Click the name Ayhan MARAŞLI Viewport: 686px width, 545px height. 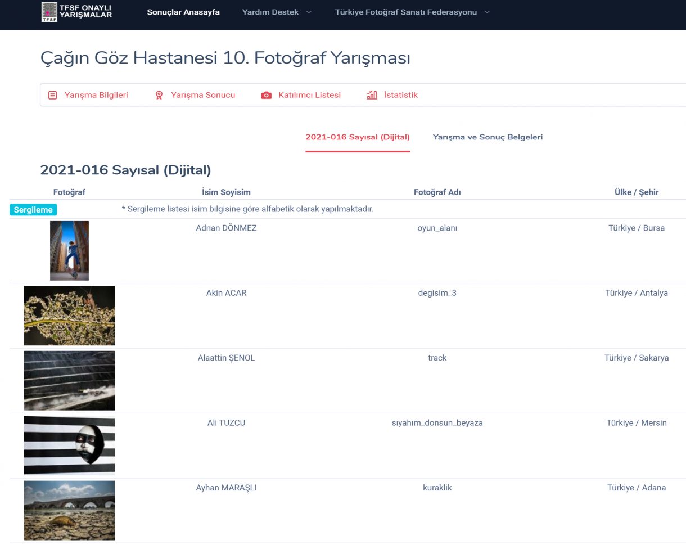pos(226,488)
